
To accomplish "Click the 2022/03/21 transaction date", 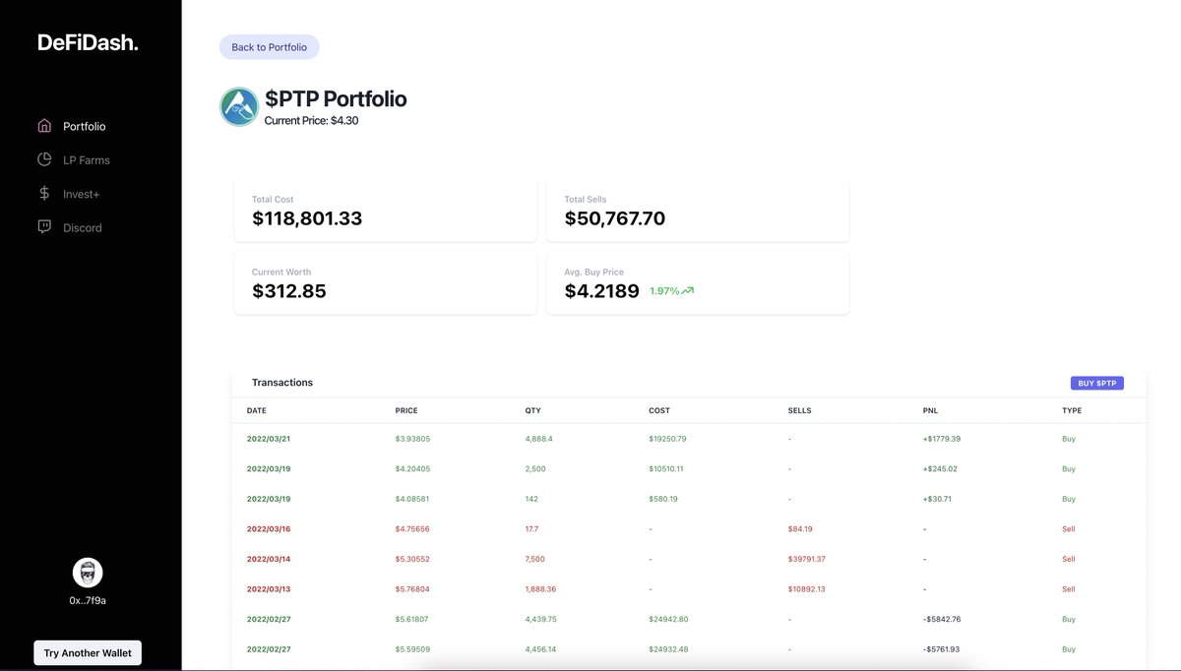I will [269, 439].
